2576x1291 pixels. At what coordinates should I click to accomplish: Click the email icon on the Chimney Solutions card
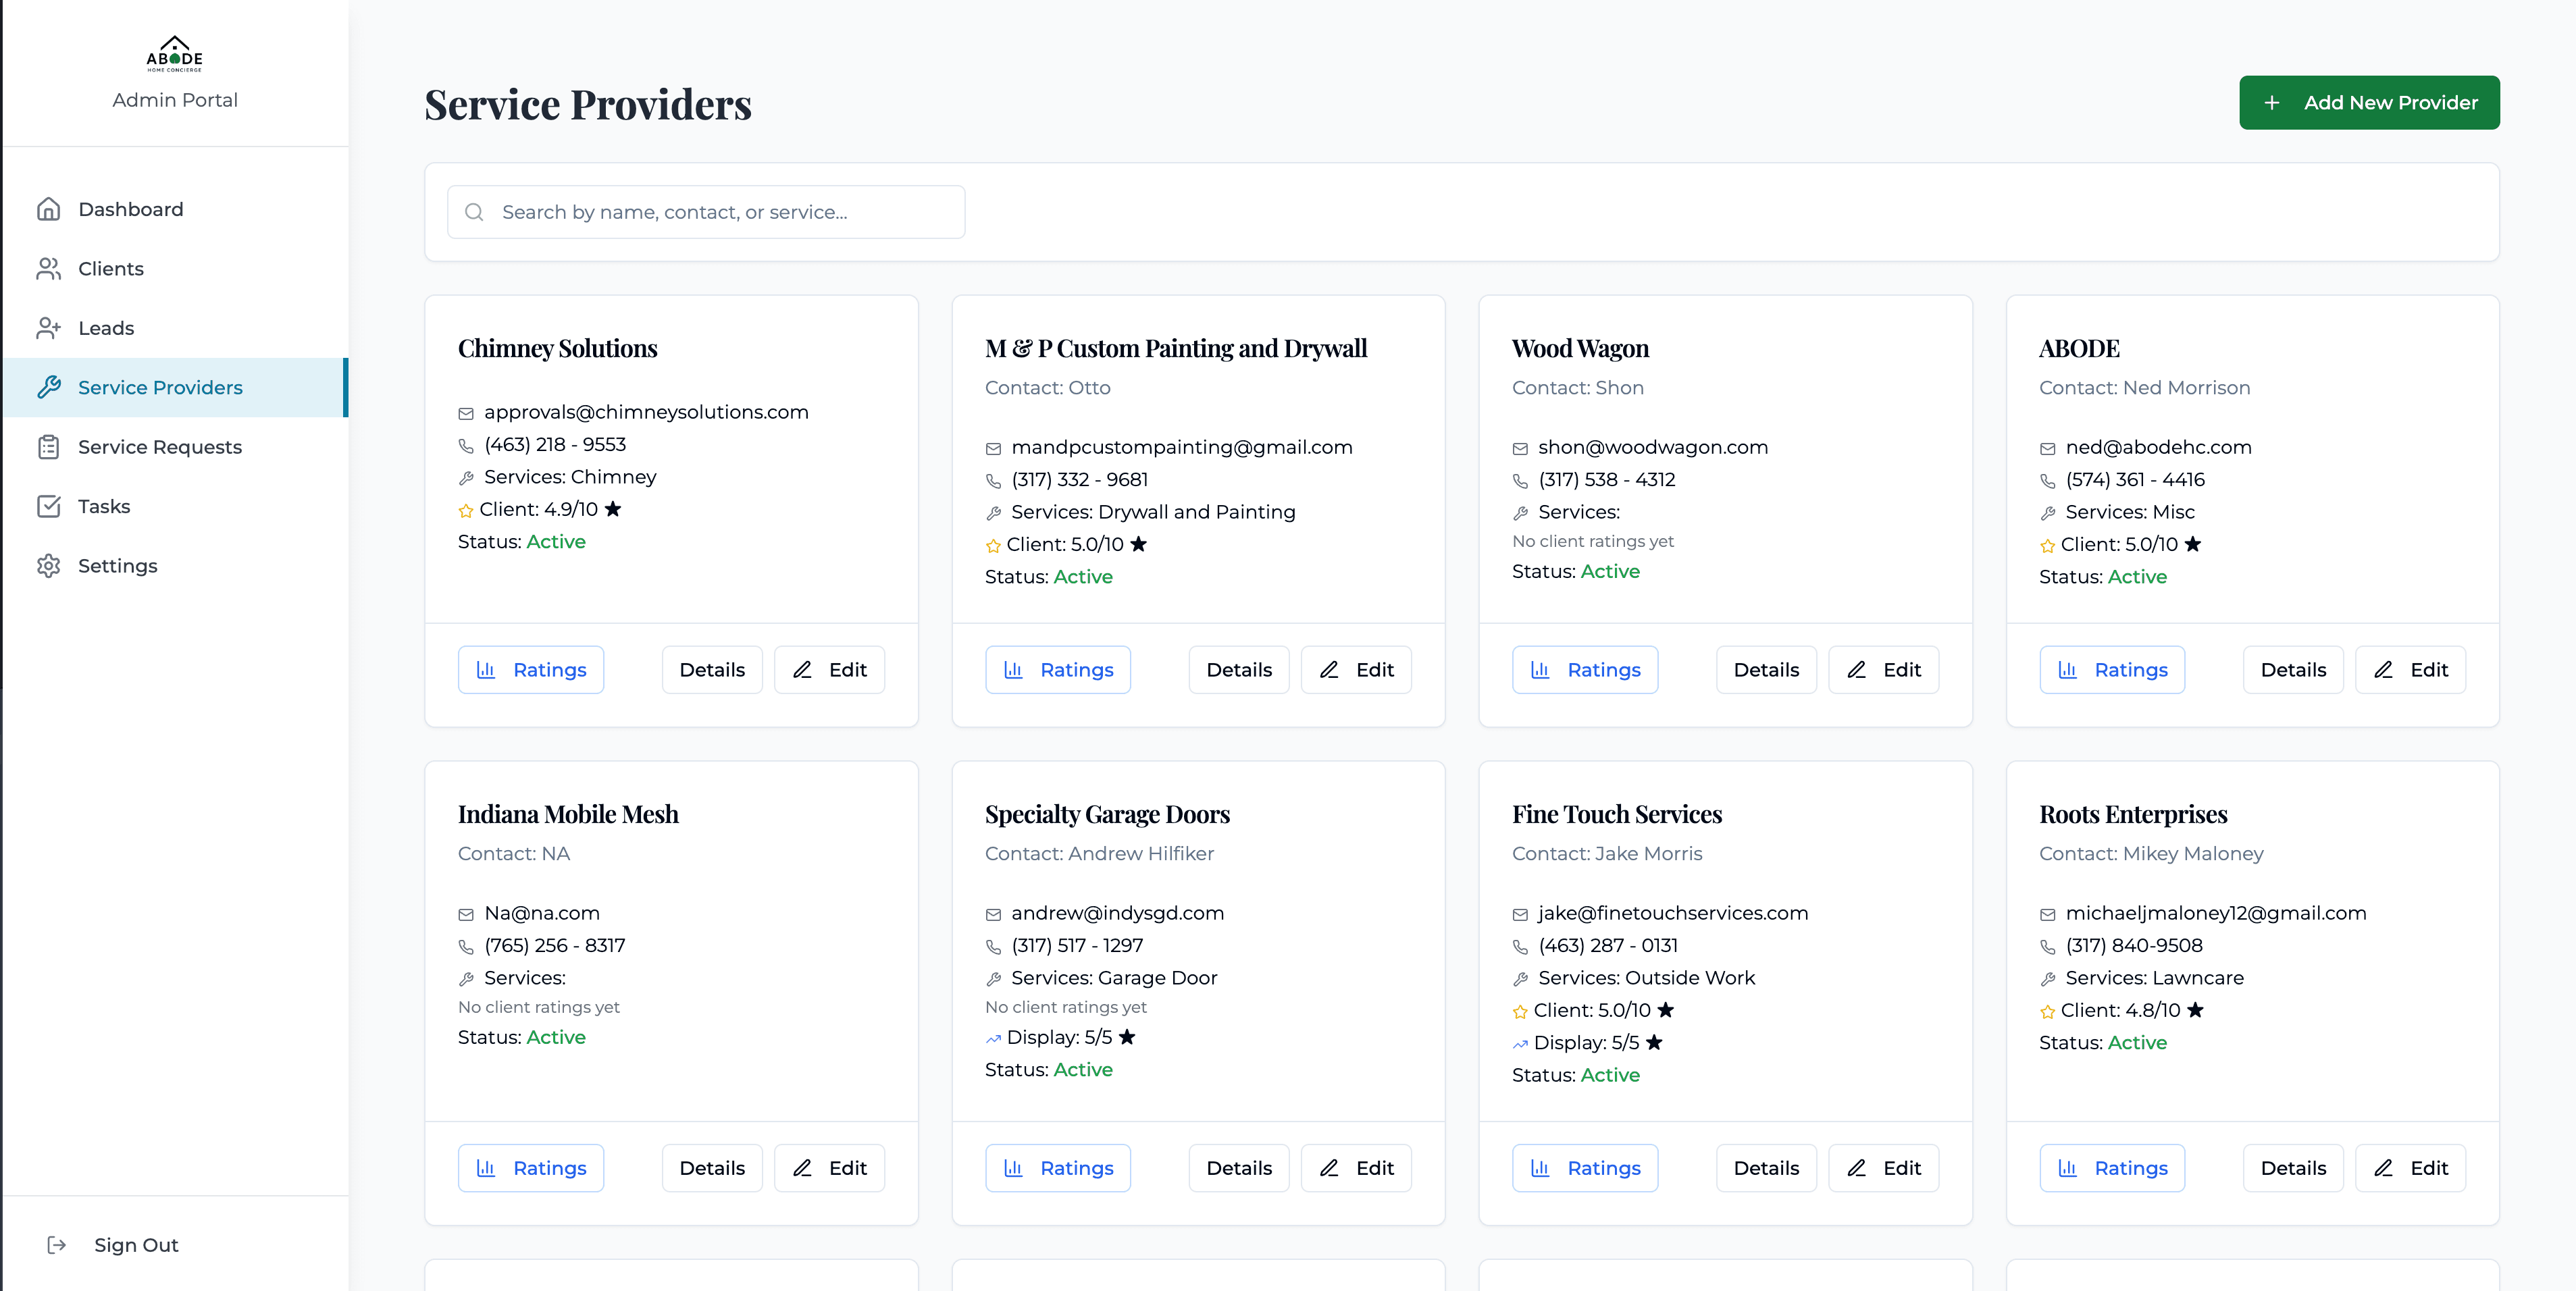466,413
